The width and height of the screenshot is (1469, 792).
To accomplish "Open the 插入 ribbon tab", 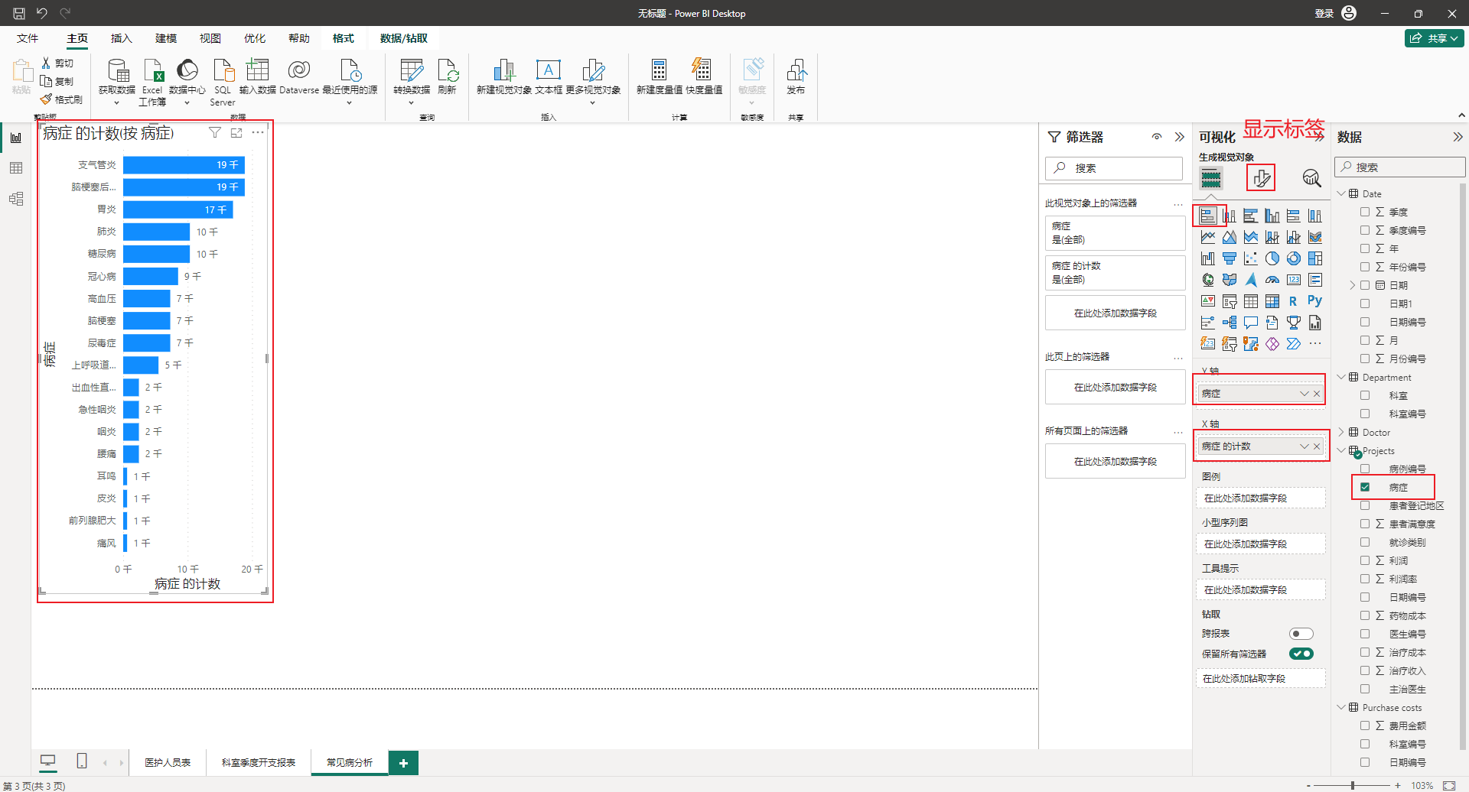I will [121, 38].
